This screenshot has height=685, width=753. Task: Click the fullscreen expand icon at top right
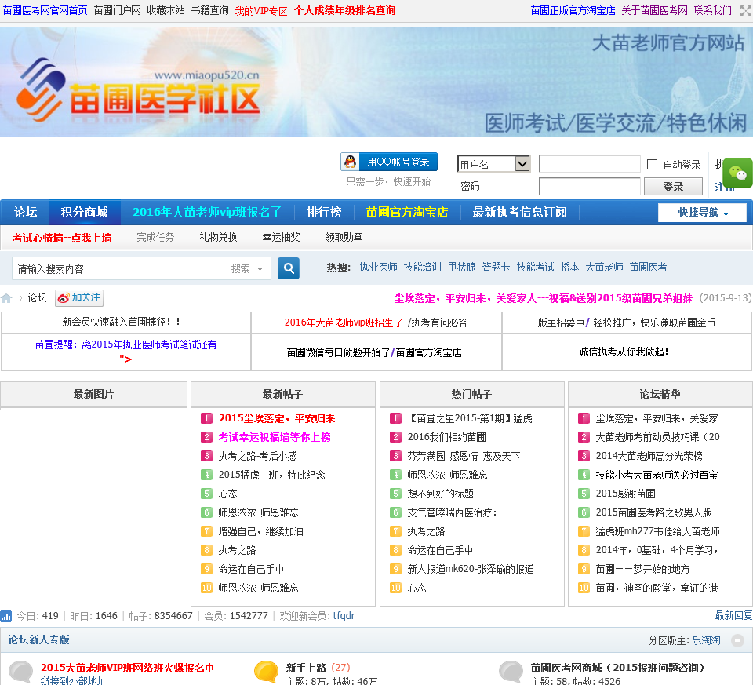tap(746, 10)
